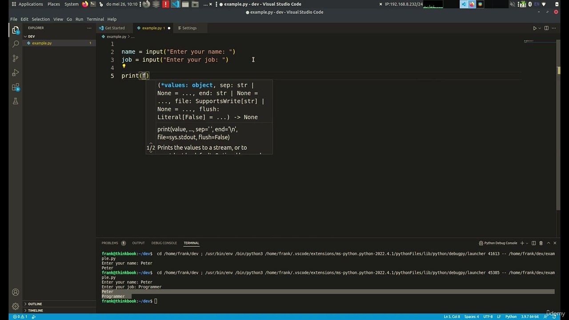569x320 pixels.
Task: Open Source Control view
Action: (16, 58)
